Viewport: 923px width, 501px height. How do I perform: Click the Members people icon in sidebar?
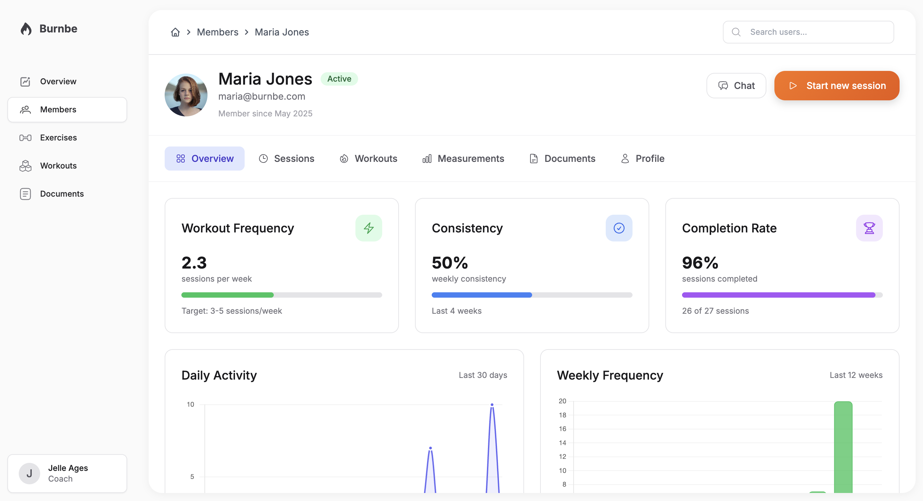[x=25, y=110]
